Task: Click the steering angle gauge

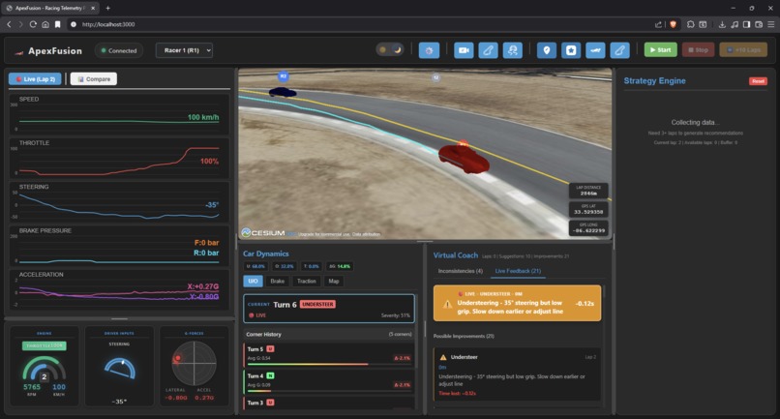Action: (x=119, y=369)
